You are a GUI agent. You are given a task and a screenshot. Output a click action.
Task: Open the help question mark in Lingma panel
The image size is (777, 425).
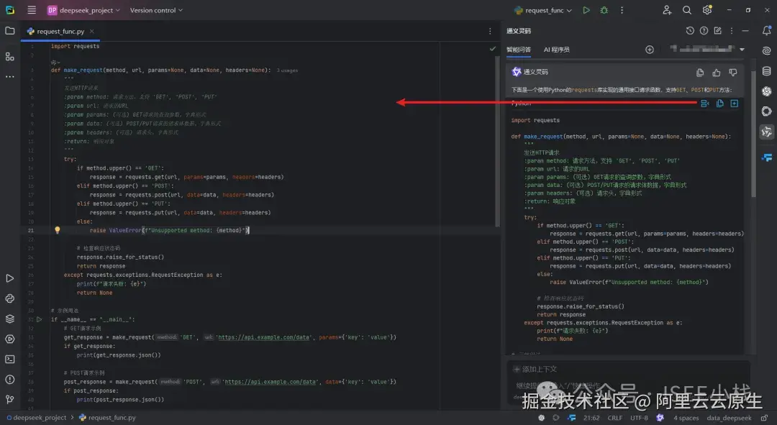point(704,31)
